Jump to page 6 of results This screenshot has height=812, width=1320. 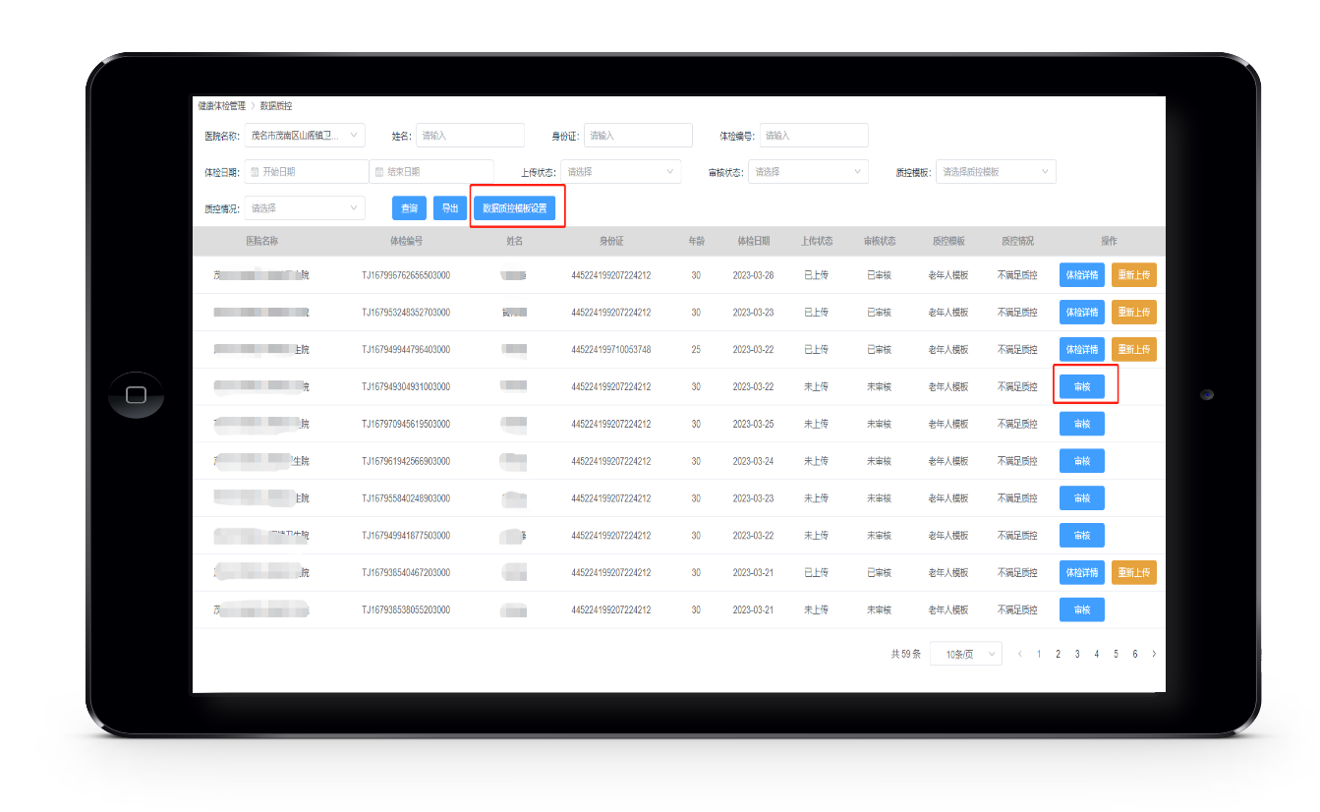(x=1134, y=654)
